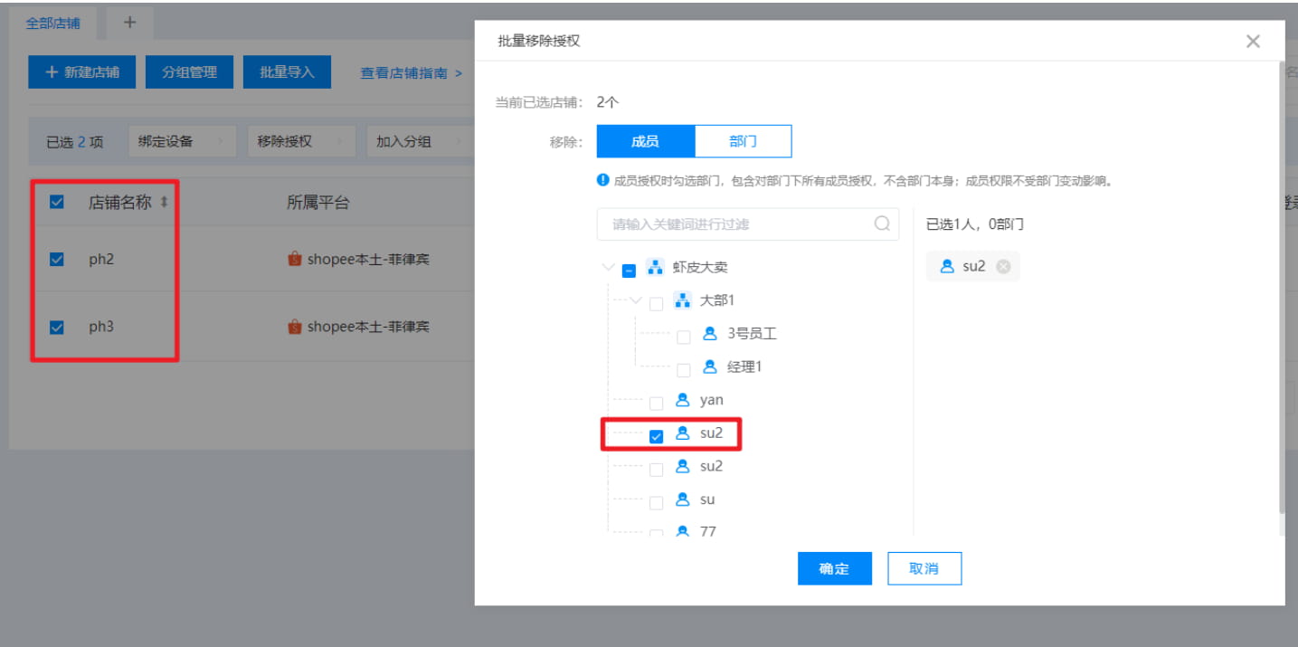Select the 全部店铺 tab

coord(53,24)
